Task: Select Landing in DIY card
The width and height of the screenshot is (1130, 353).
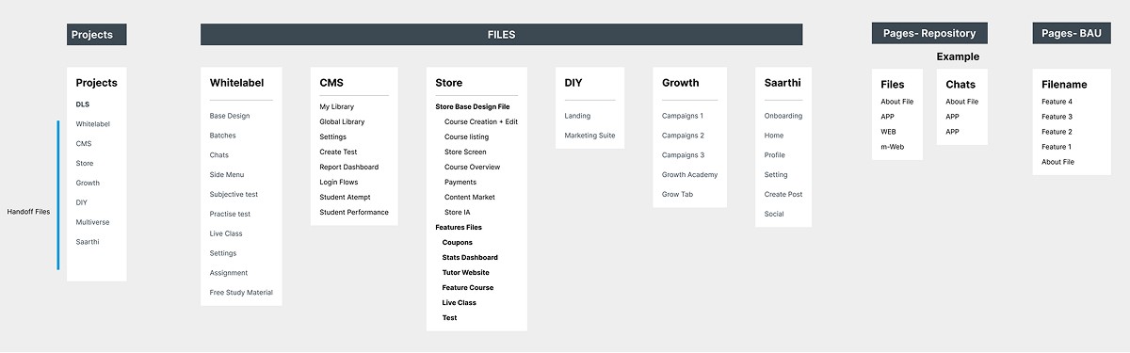Action: (577, 116)
